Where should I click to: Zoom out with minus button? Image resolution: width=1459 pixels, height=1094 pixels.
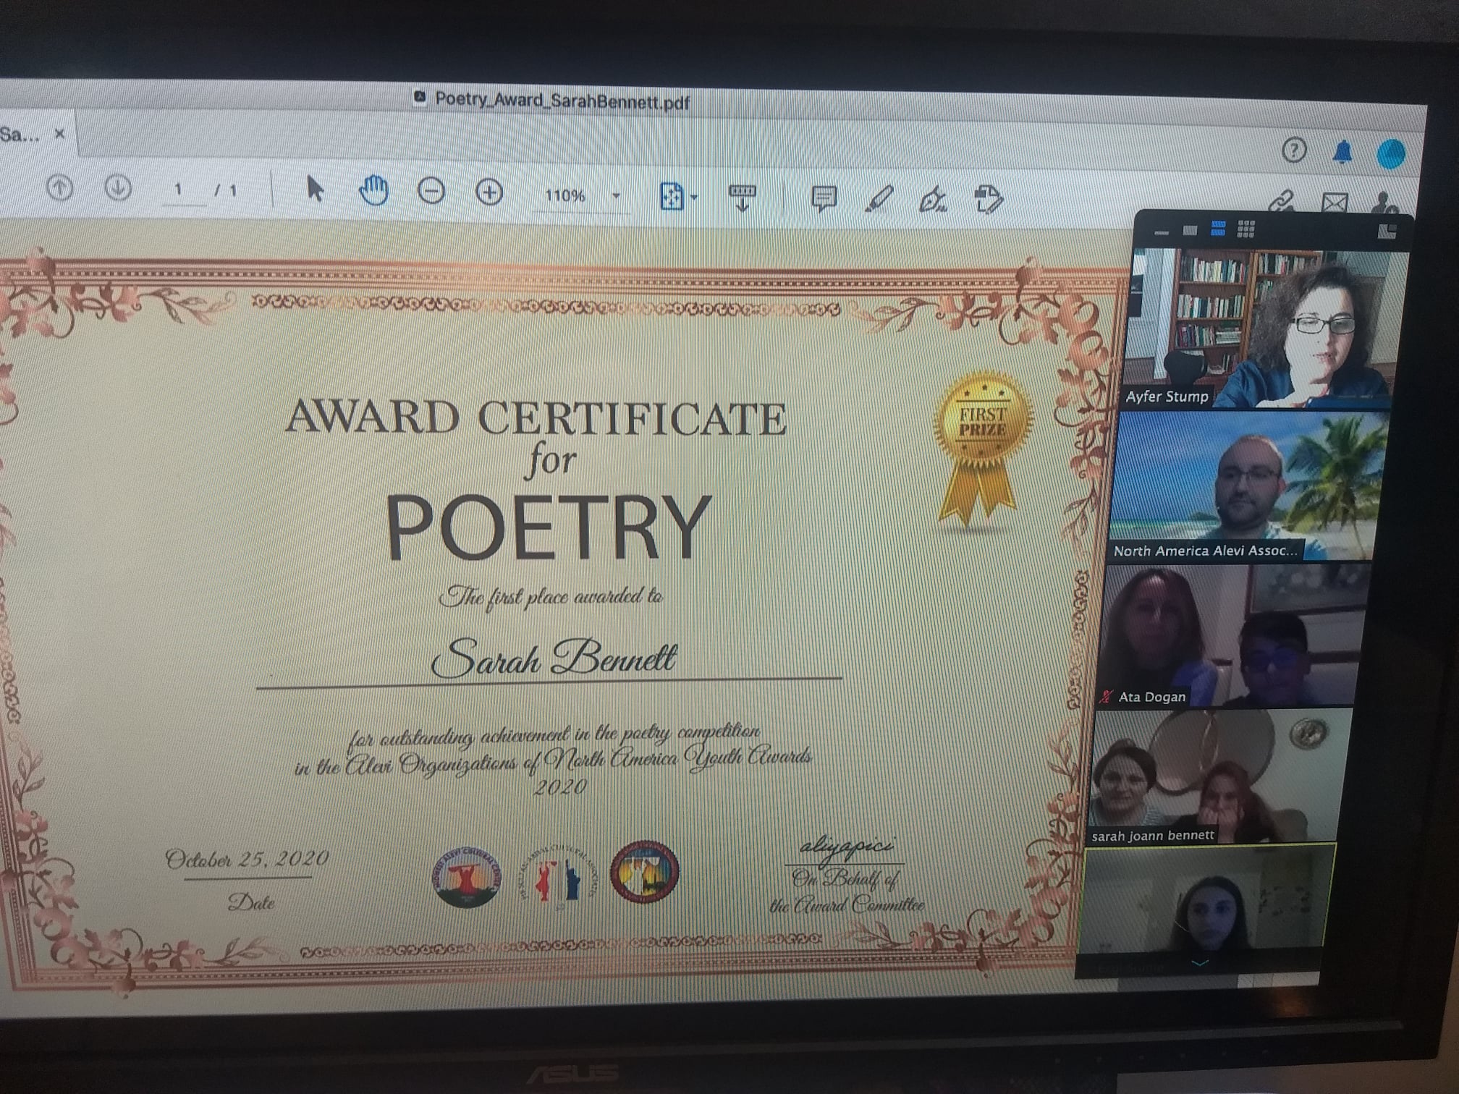(431, 192)
